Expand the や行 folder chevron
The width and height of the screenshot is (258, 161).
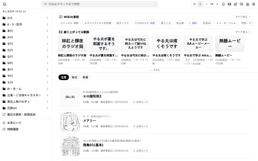pos(48,76)
